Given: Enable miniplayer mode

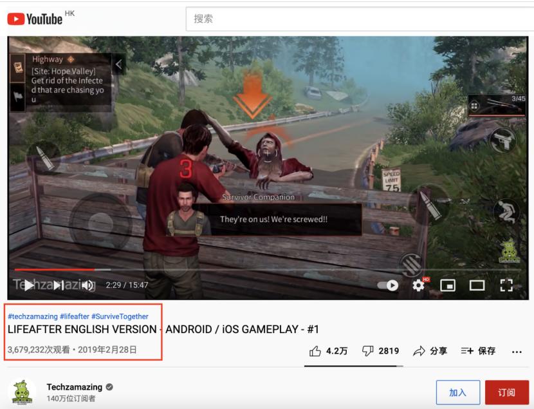Looking at the screenshot, I should tap(448, 285).
